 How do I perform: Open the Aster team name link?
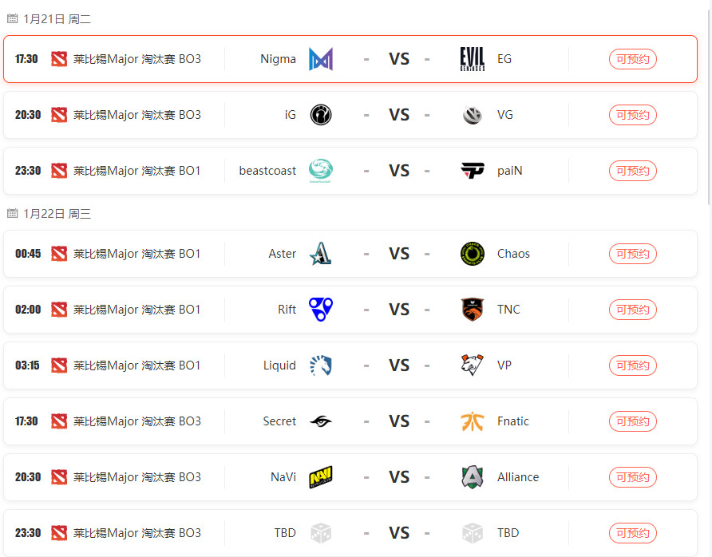tap(282, 253)
